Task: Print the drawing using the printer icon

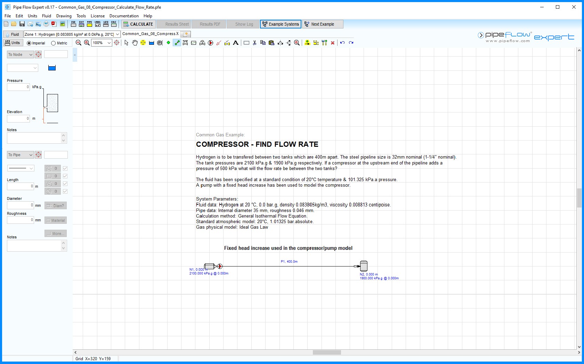Action: point(46,24)
